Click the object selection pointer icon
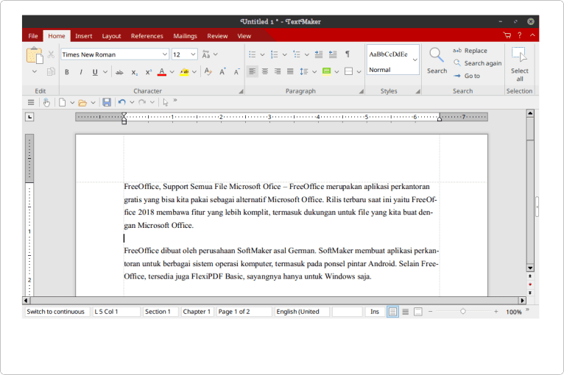This screenshot has width=564, height=375. tap(166, 103)
